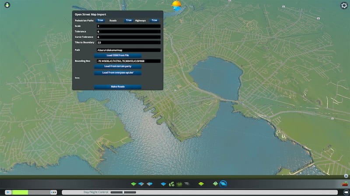
Task: Open the settings gear in the top corner
Action: (344, 5)
